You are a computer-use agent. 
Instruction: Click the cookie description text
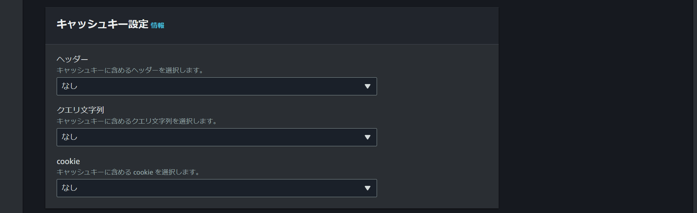point(128,172)
